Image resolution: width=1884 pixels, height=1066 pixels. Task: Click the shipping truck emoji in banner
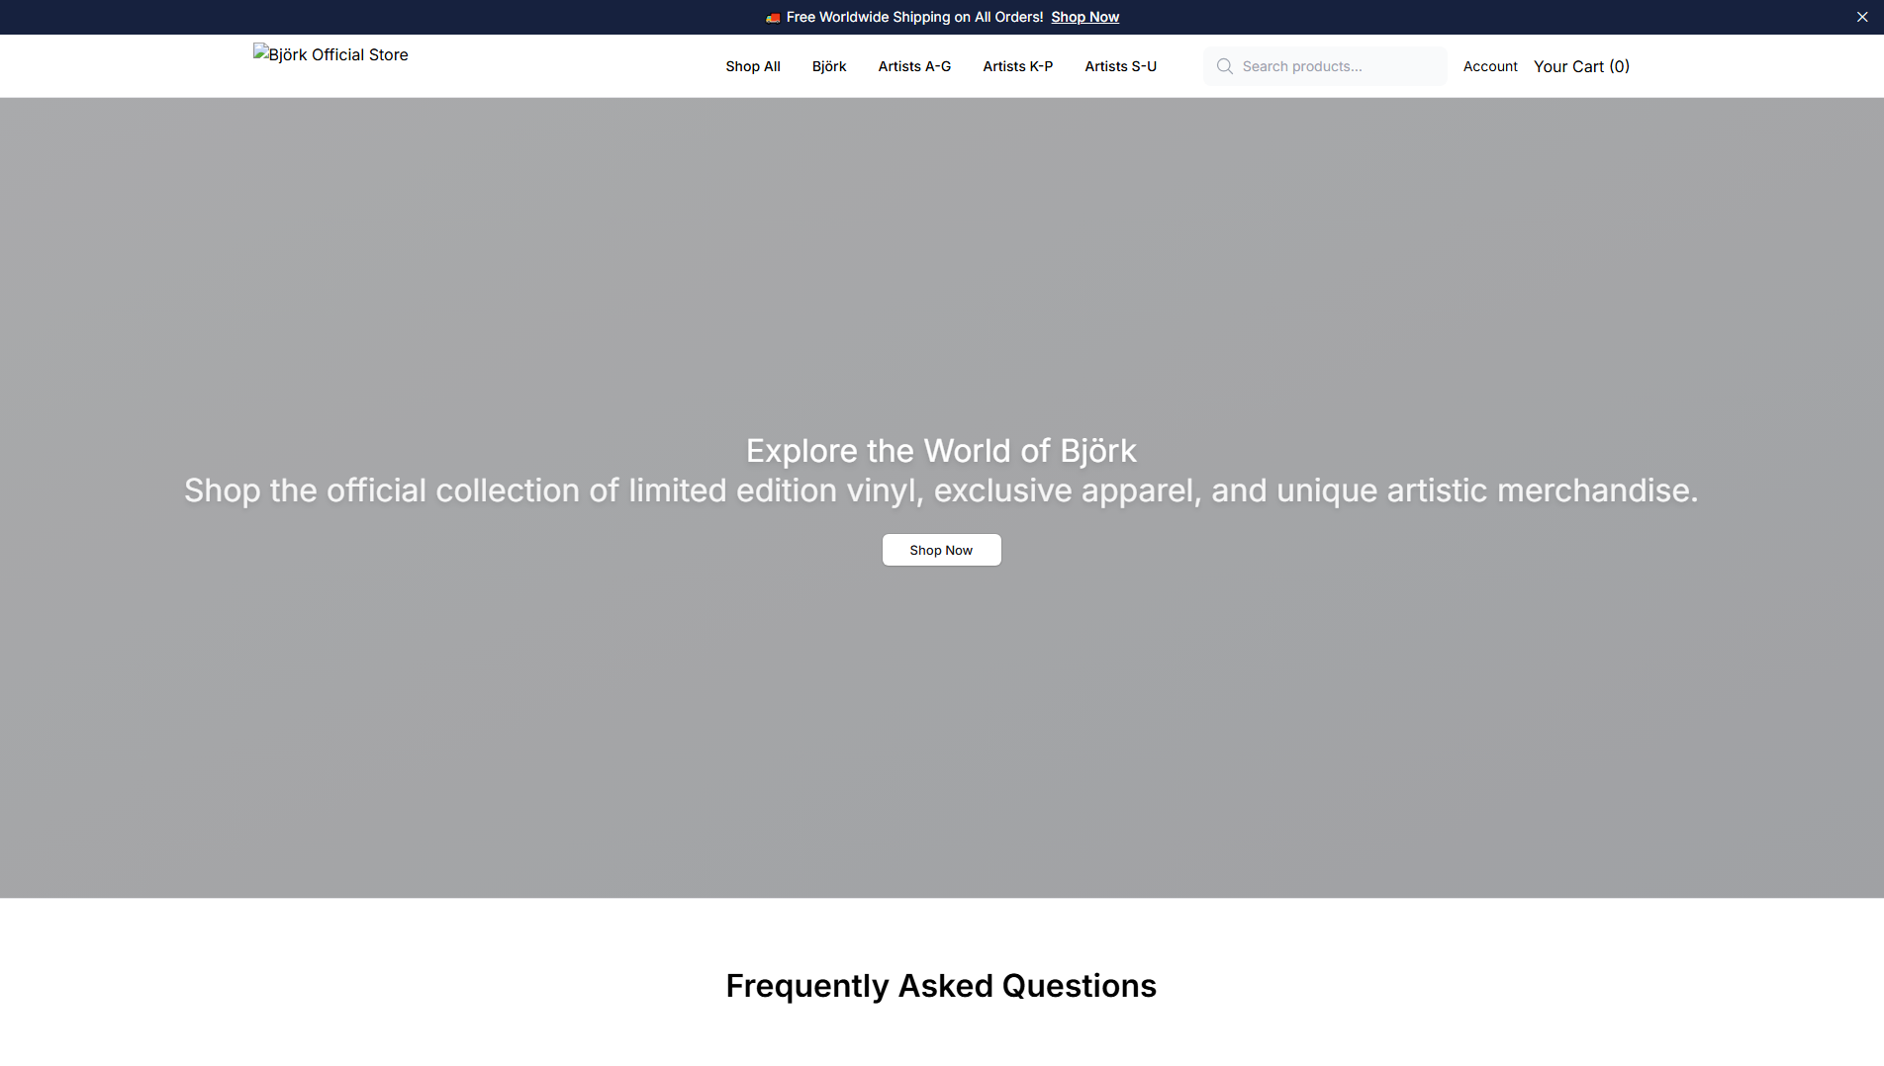[773, 18]
